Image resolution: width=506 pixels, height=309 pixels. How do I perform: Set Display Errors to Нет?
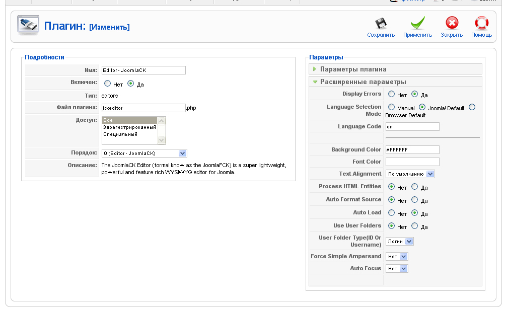[391, 94]
